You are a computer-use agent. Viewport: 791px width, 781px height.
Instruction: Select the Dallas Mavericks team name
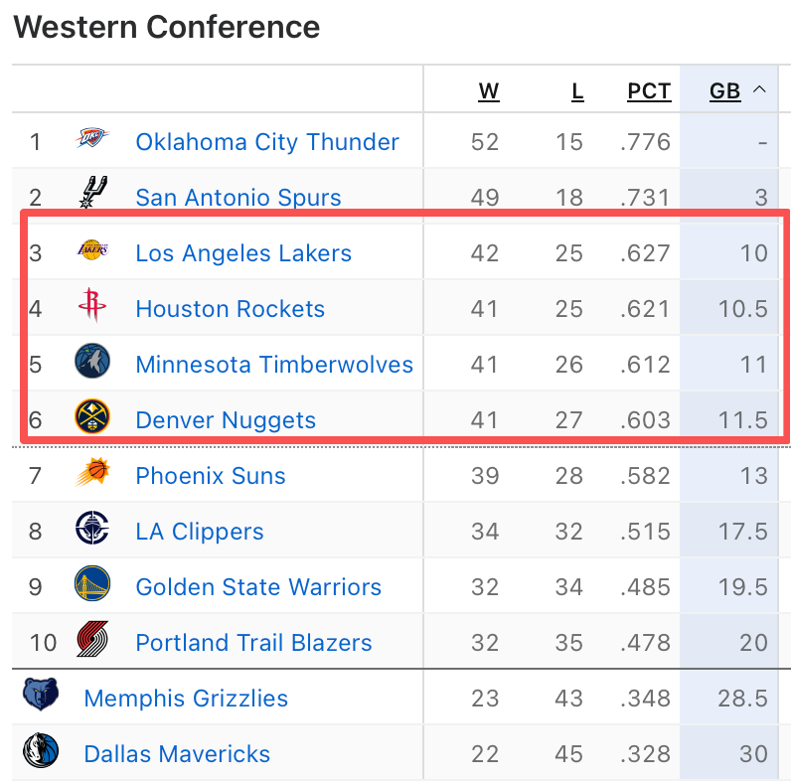pyautogui.click(x=177, y=754)
